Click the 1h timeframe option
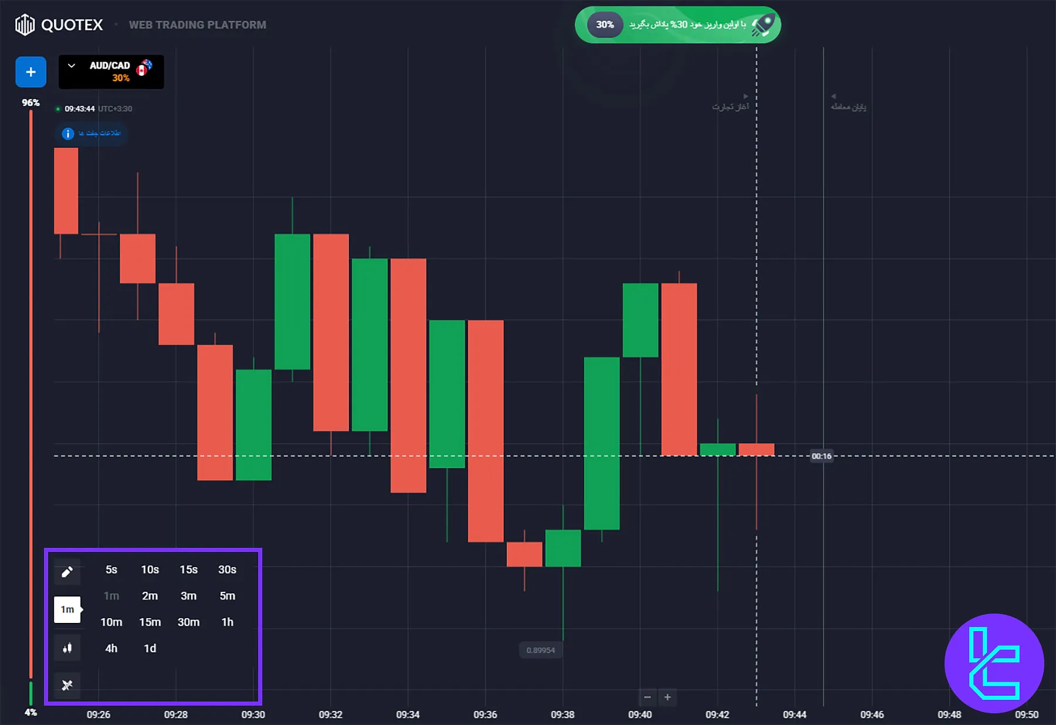 tap(227, 622)
